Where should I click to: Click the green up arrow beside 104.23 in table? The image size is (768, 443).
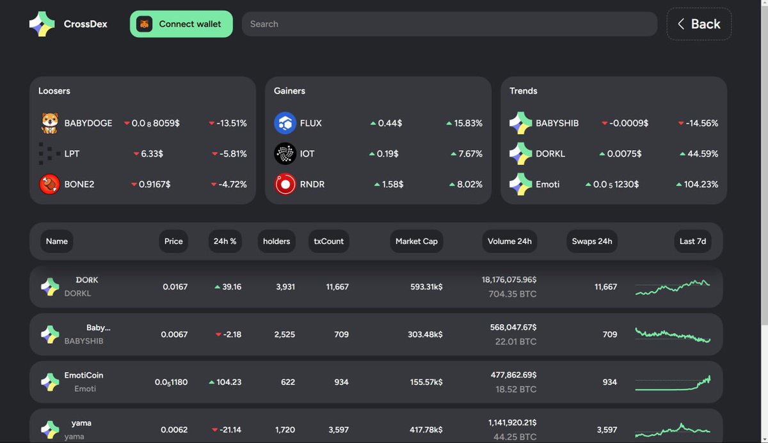tap(212, 382)
